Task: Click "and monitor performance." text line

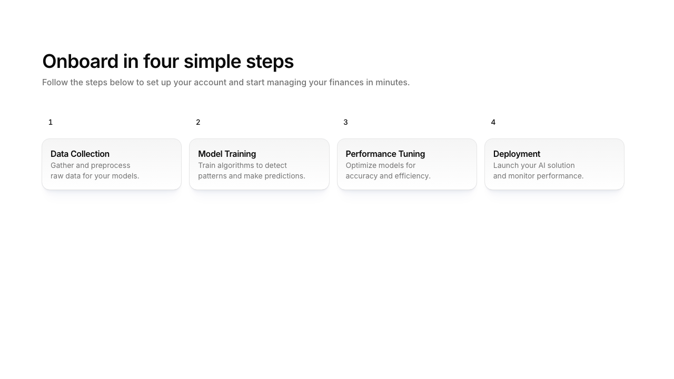Action: [x=538, y=176]
